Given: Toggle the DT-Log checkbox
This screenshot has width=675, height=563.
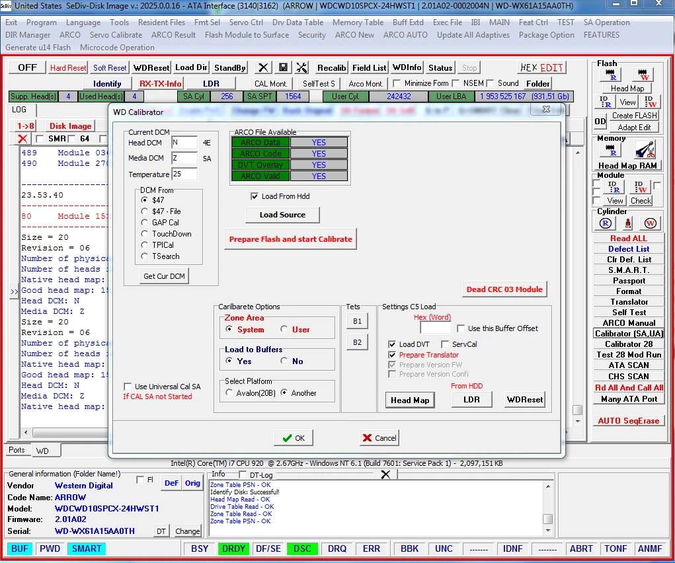Looking at the screenshot, I should [243, 474].
